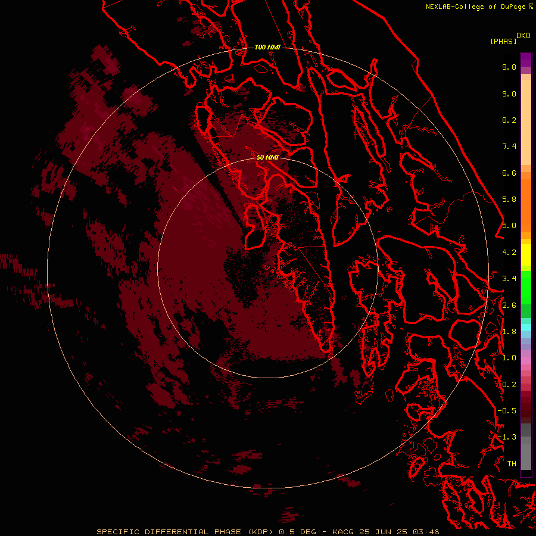Click the DKD legend heading
The width and height of the screenshot is (536, 536).
pyautogui.click(x=523, y=36)
